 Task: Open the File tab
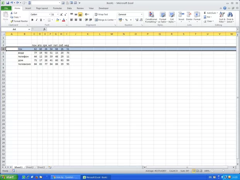pyautogui.click(x=6, y=8)
